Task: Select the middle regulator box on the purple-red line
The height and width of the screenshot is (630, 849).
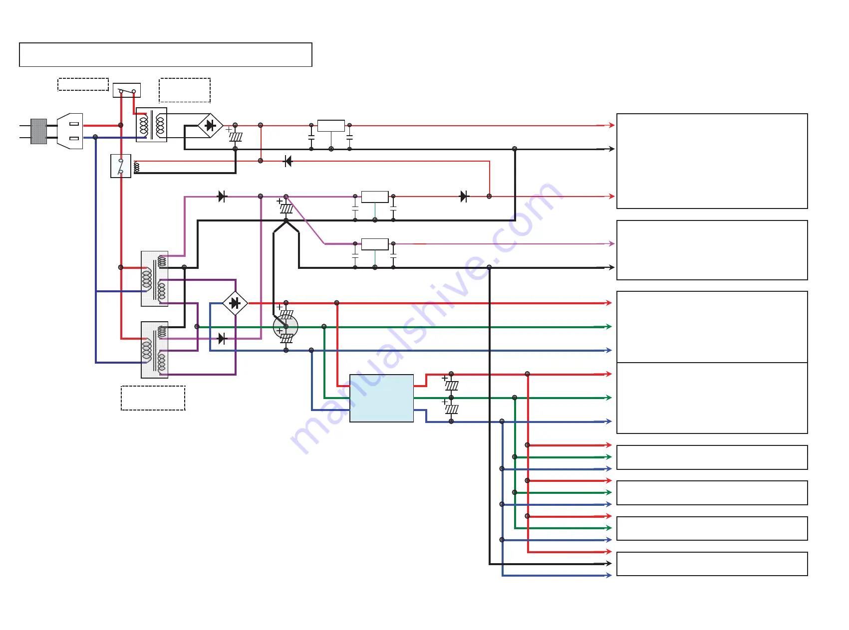Action: 375,197
